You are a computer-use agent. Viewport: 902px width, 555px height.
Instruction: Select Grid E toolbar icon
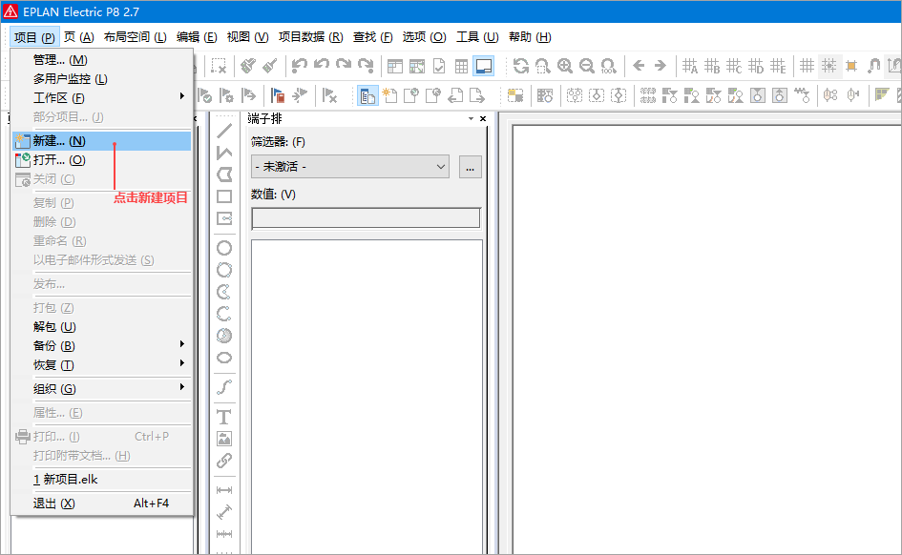pos(778,66)
